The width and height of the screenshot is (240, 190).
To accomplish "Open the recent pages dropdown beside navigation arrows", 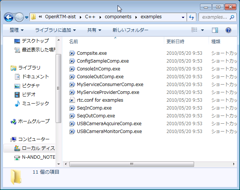I will [27, 18].
